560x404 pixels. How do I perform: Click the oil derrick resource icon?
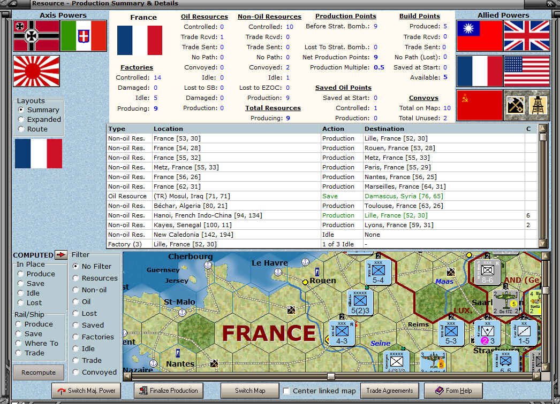tap(538, 105)
